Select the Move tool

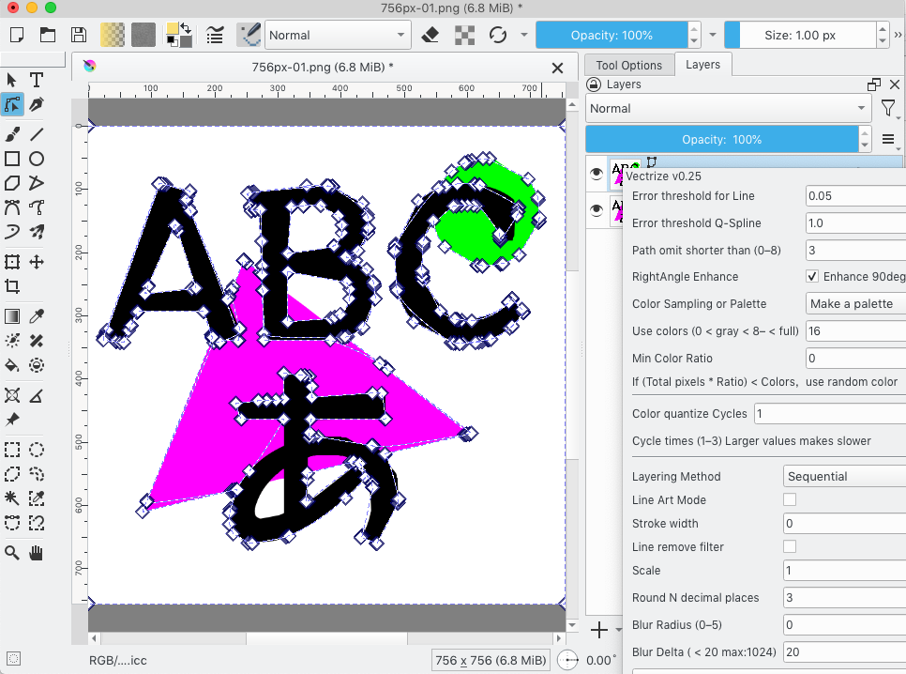click(37, 262)
